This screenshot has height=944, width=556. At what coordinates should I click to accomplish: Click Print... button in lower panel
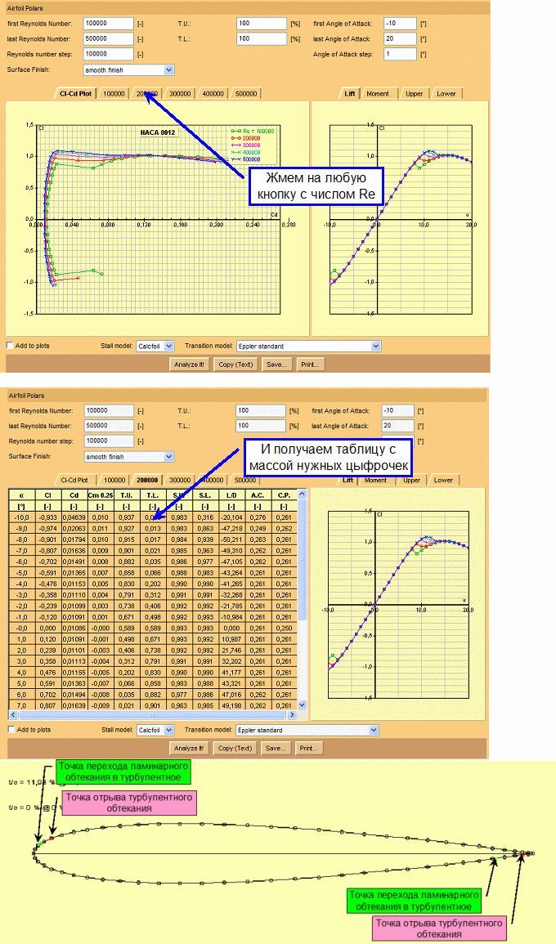tap(310, 748)
